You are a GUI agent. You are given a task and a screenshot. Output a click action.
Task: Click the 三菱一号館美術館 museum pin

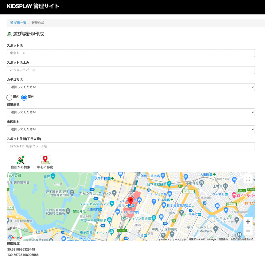coord(109,220)
